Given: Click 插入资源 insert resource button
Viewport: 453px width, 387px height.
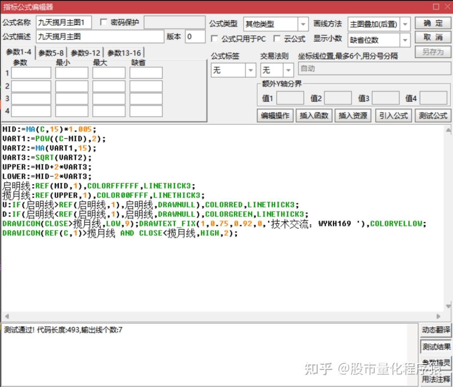Looking at the screenshot, I should point(353,115).
